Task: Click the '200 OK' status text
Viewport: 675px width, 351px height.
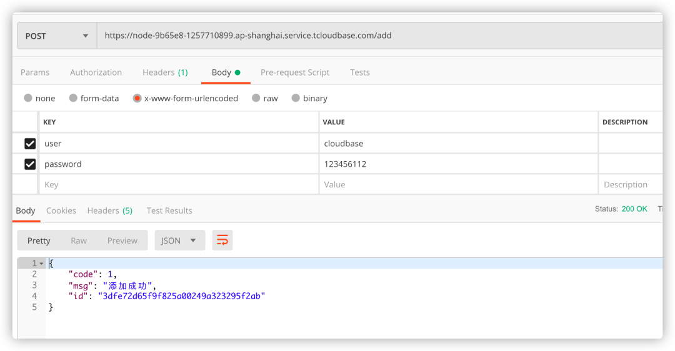Action: 634,209
